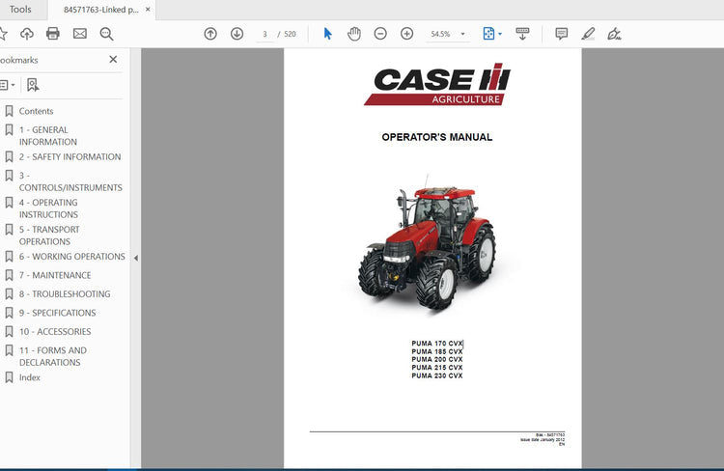Click the bookmark icon beside 9 - SPECIFICATIONS
This screenshot has height=471, width=724.
pyautogui.click(x=9, y=313)
